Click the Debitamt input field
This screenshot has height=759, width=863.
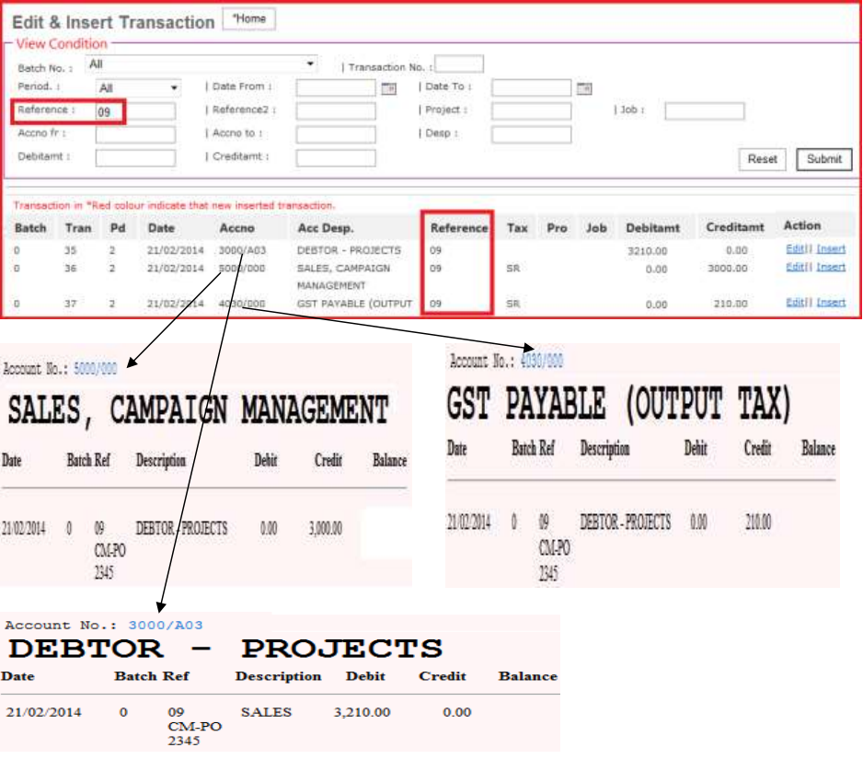[x=135, y=157]
